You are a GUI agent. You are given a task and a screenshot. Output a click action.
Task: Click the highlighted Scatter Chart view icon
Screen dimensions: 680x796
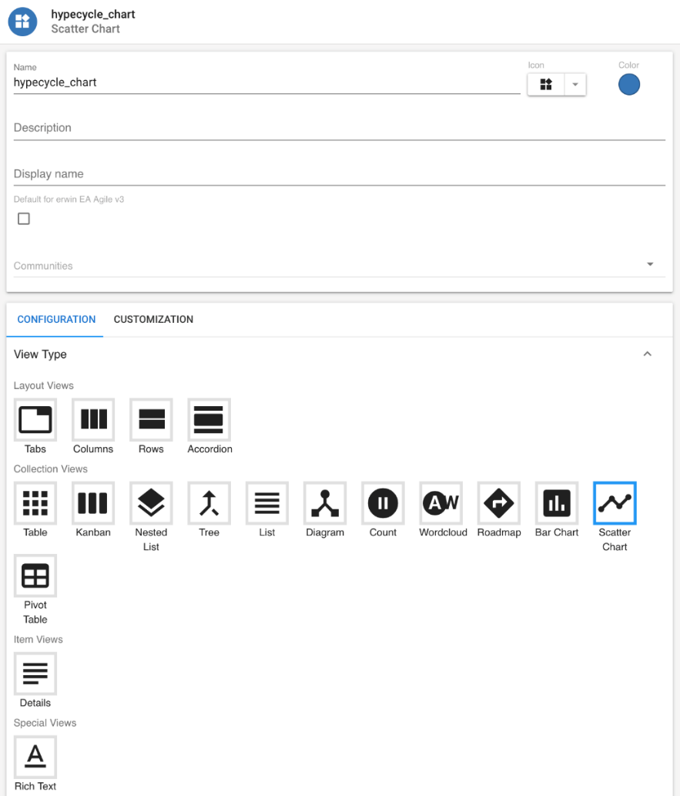614,502
